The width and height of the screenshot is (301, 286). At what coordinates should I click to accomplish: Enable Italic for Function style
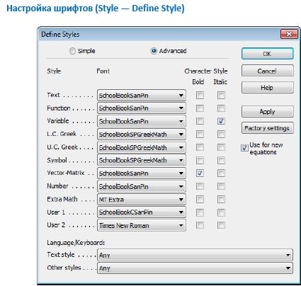tap(221, 108)
